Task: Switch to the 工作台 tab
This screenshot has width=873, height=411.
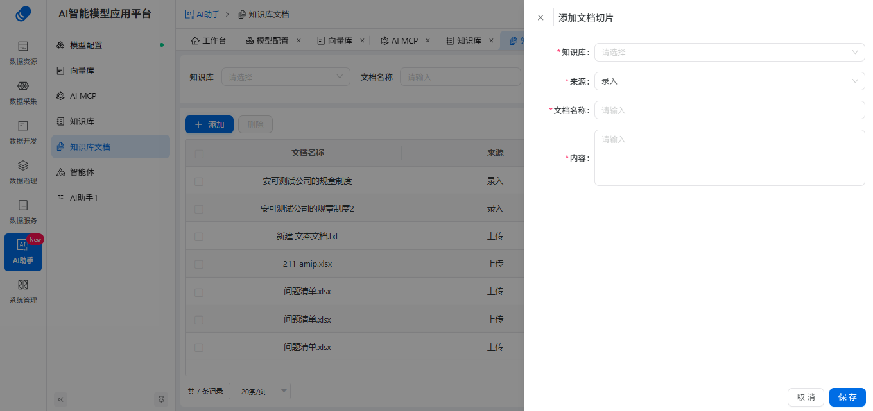Action: 209,40
